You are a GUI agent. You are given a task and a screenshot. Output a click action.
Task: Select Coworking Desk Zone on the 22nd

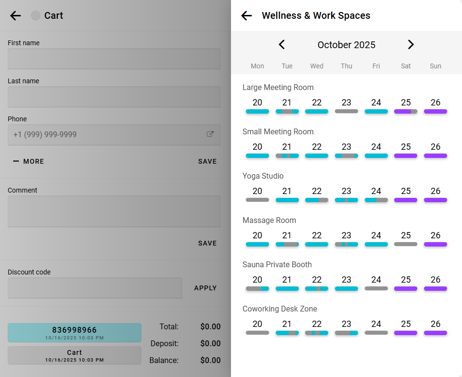click(x=317, y=327)
